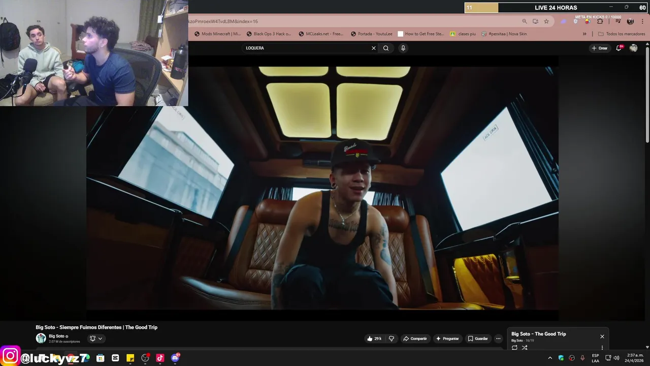650x366 pixels.
Task: Open more actions menu beside Guardar
Action: point(498,339)
